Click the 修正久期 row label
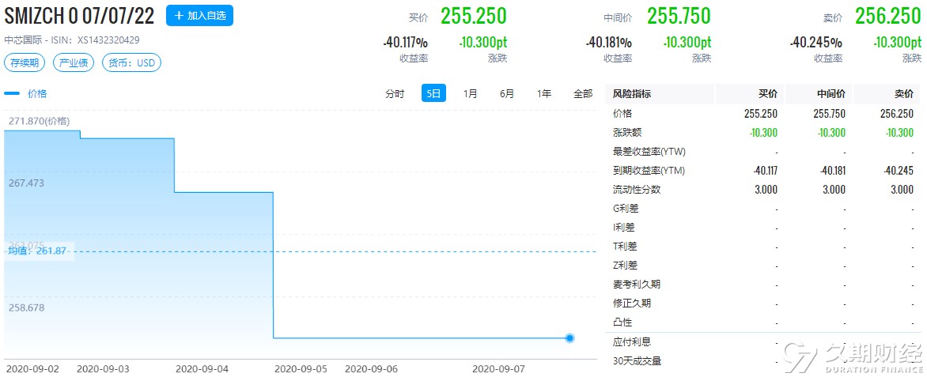 632,303
